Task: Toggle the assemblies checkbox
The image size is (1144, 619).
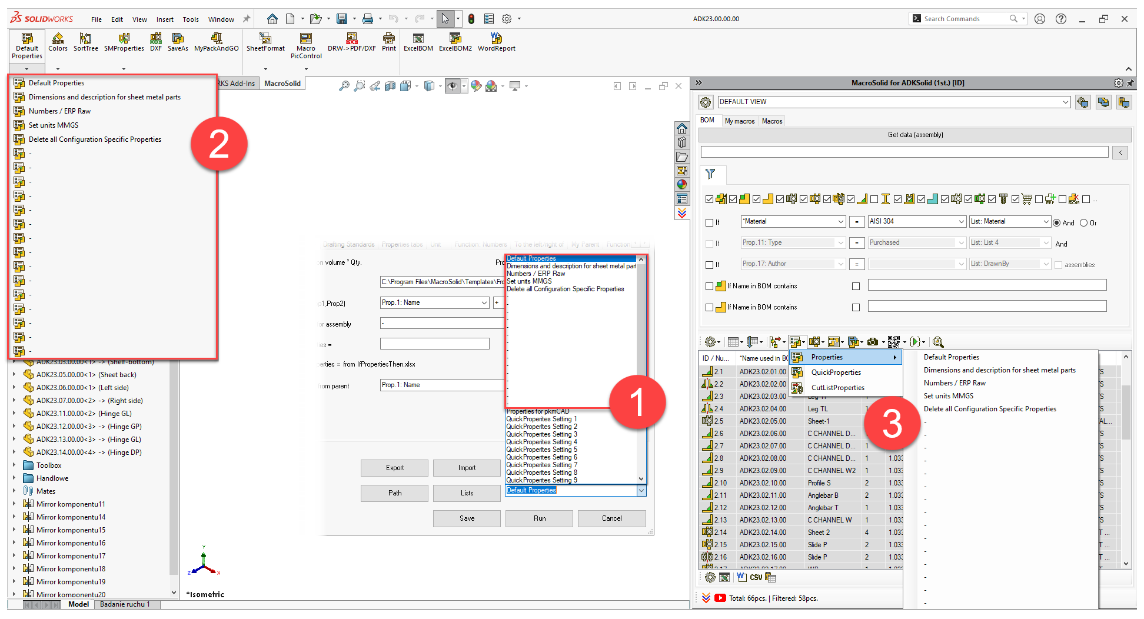Action: [1058, 265]
